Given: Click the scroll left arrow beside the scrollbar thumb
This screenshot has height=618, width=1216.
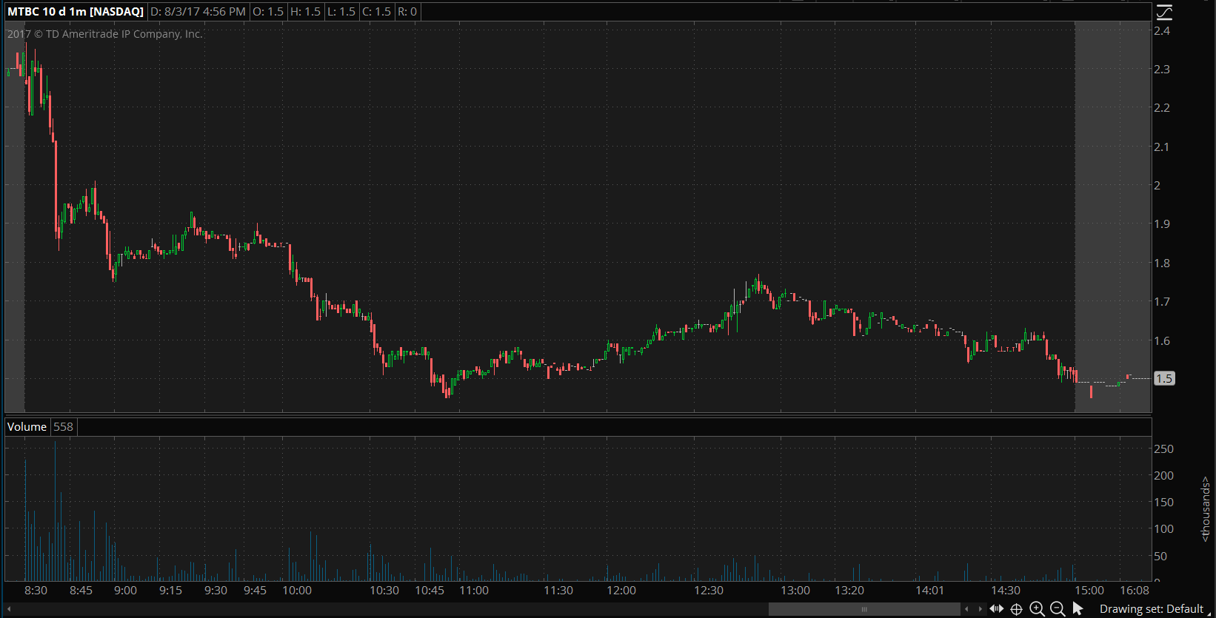Looking at the screenshot, I should click(x=966, y=609).
